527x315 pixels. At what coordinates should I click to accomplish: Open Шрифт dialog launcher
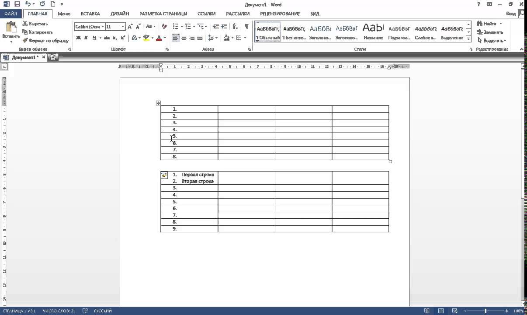(167, 49)
